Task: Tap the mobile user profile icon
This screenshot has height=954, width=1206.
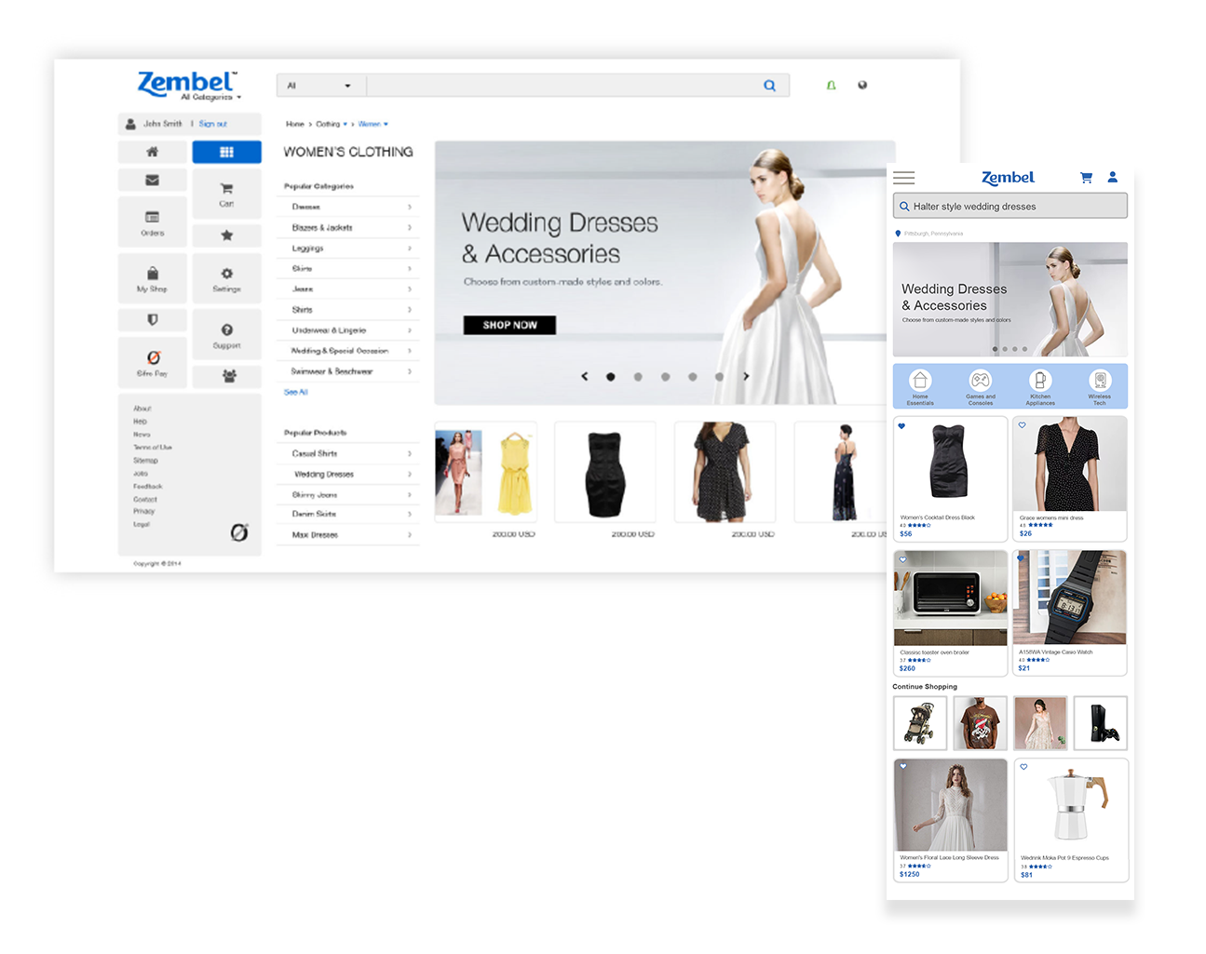Action: (1112, 177)
